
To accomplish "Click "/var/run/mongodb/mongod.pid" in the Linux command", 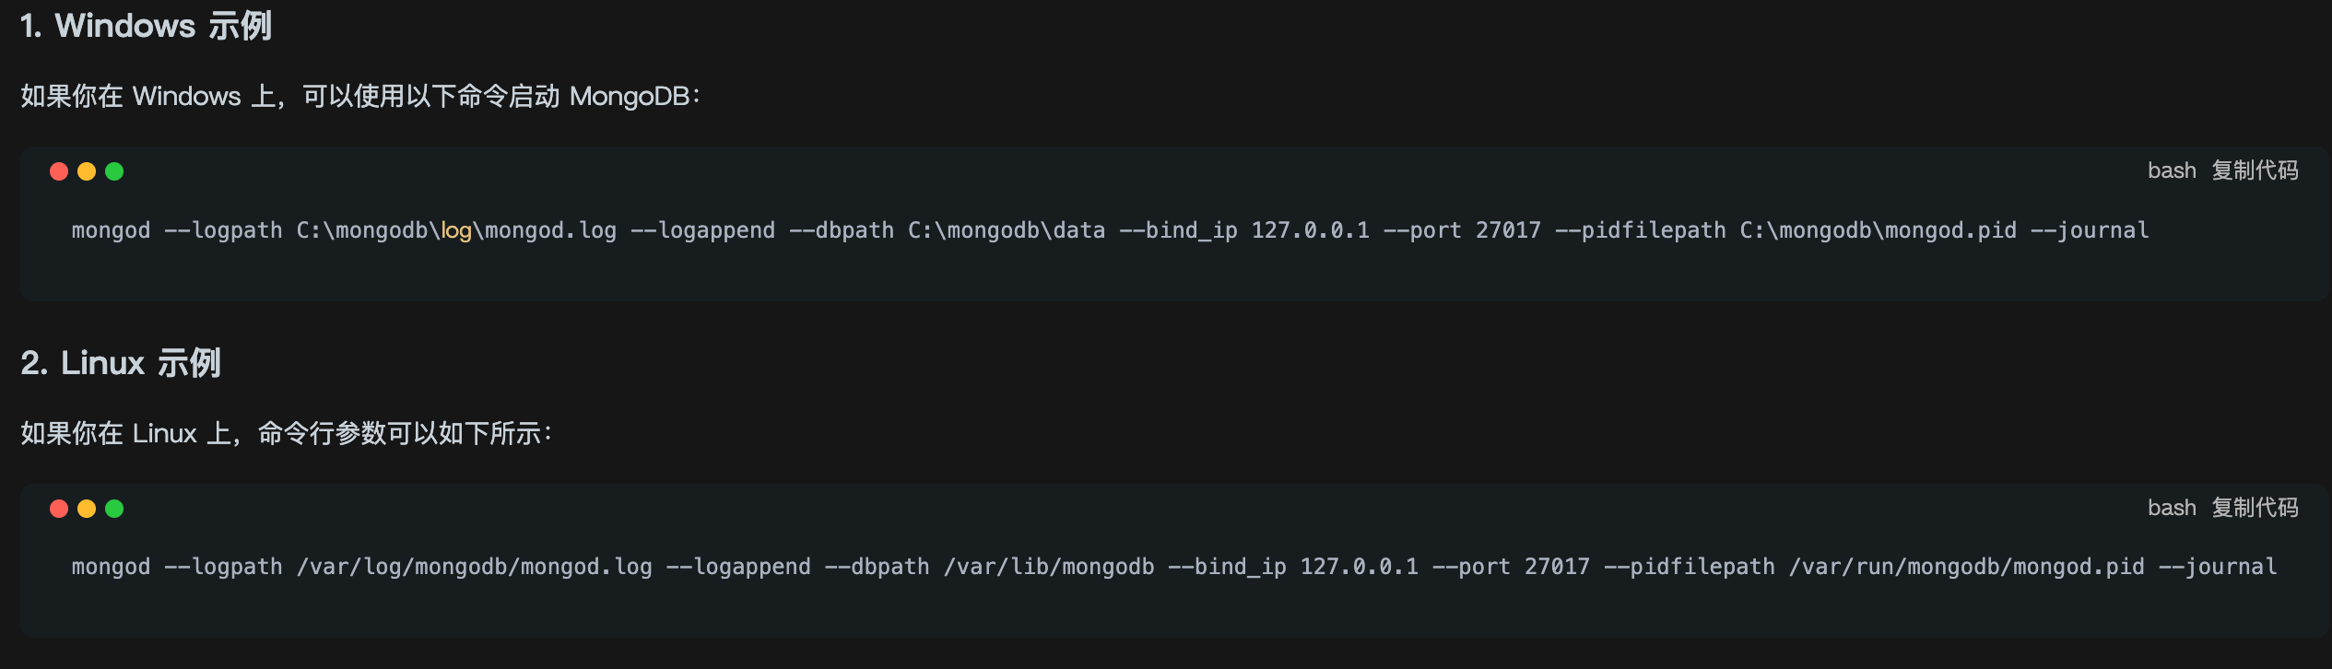I will 1966,567.
